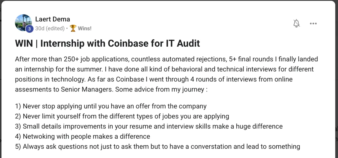This screenshot has height=158, width=338.
Task: Click the trophy icon beside Wins!
Action: point(73,28)
